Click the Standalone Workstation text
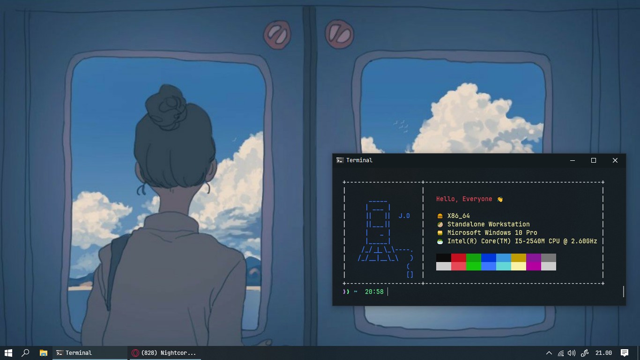This screenshot has height=360, width=640. point(489,225)
